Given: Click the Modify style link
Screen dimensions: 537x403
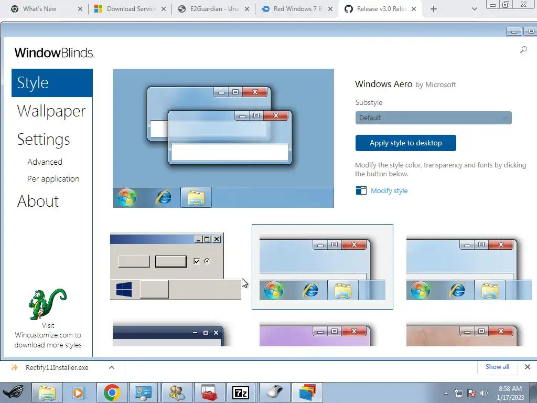Looking at the screenshot, I should pyautogui.click(x=389, y=190).
